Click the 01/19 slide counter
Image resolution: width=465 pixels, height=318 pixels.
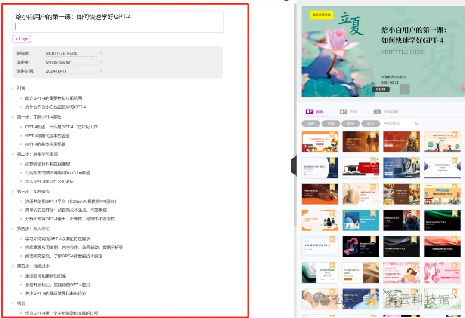[x=381, y=89]
